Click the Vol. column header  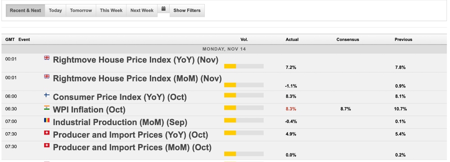(244, 40)
